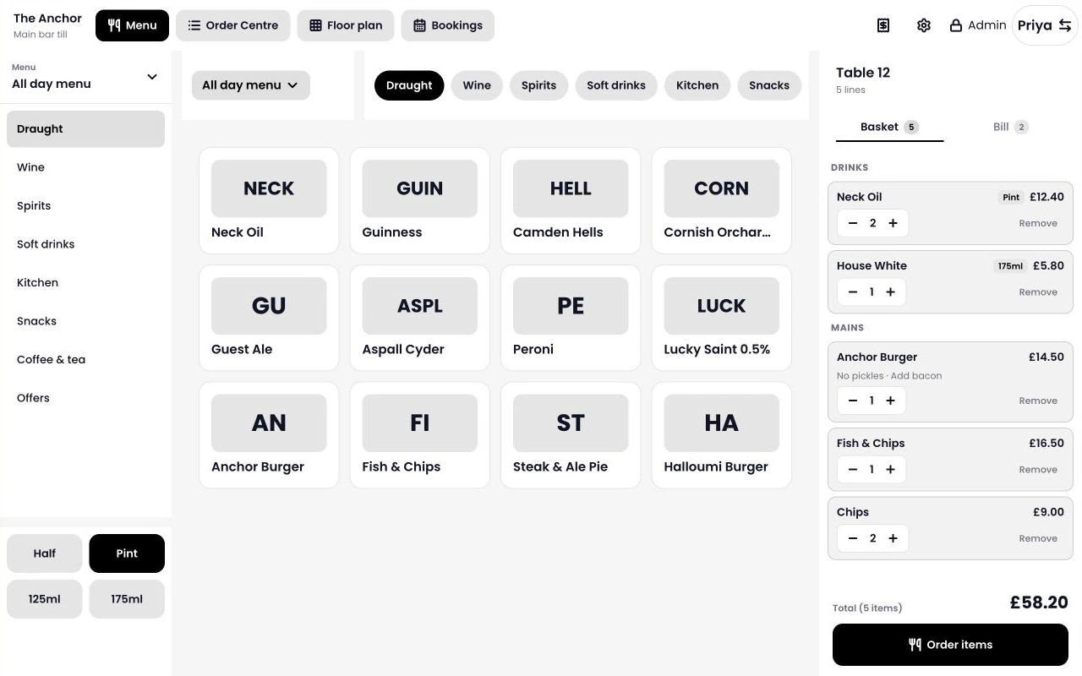Open Soft drinks in the sidebar
Screen dimensions: 1082x676
[x=85, y=244]
